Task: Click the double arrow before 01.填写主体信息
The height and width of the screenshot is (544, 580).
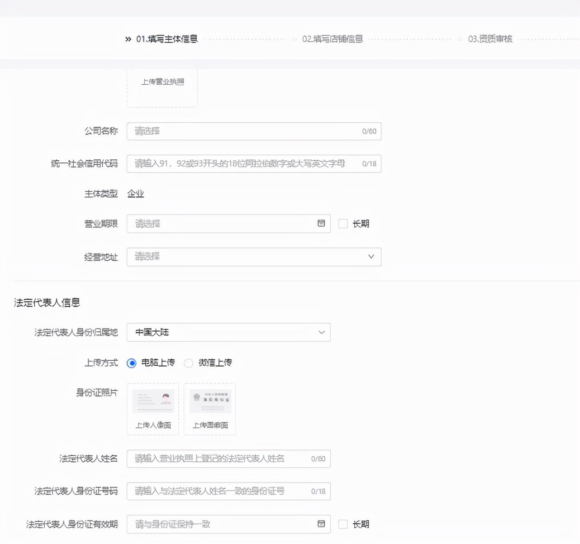Action: click(128, 39)
